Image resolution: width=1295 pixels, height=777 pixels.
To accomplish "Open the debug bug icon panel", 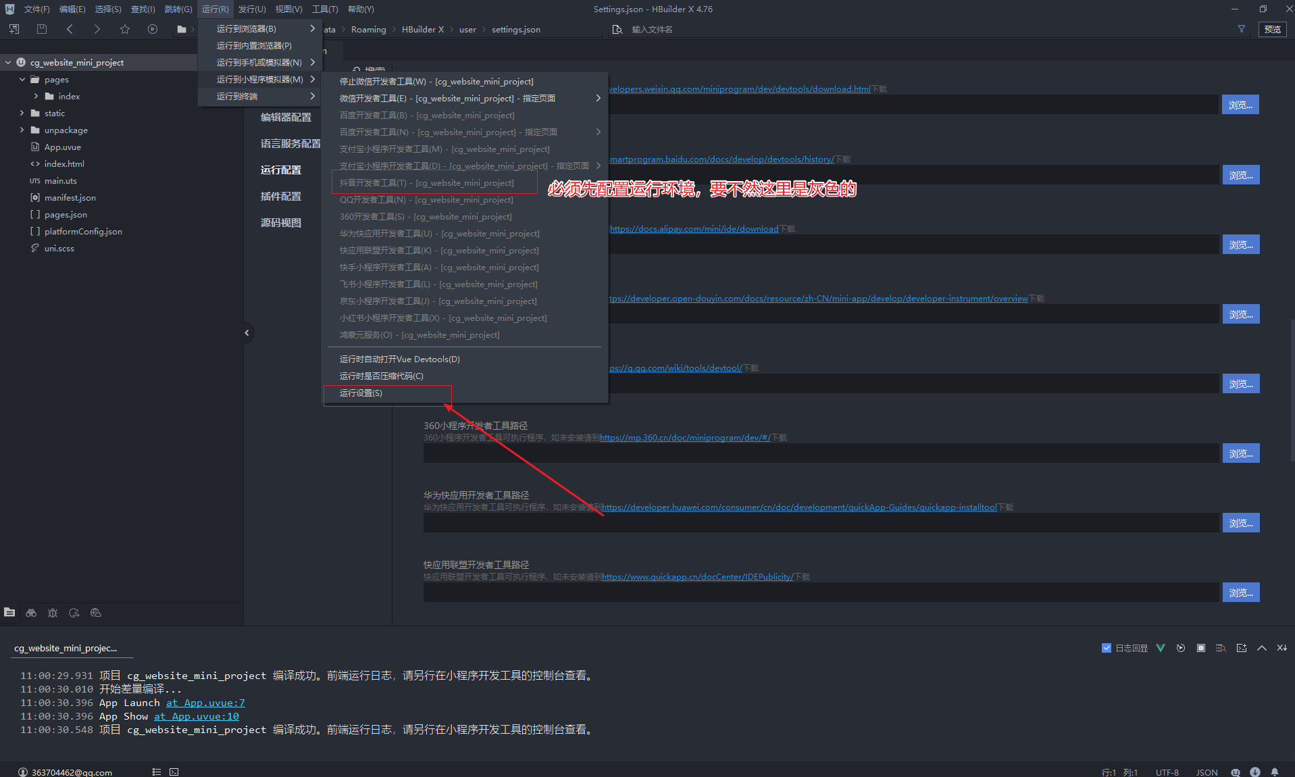I will click(x=53, y=613).
